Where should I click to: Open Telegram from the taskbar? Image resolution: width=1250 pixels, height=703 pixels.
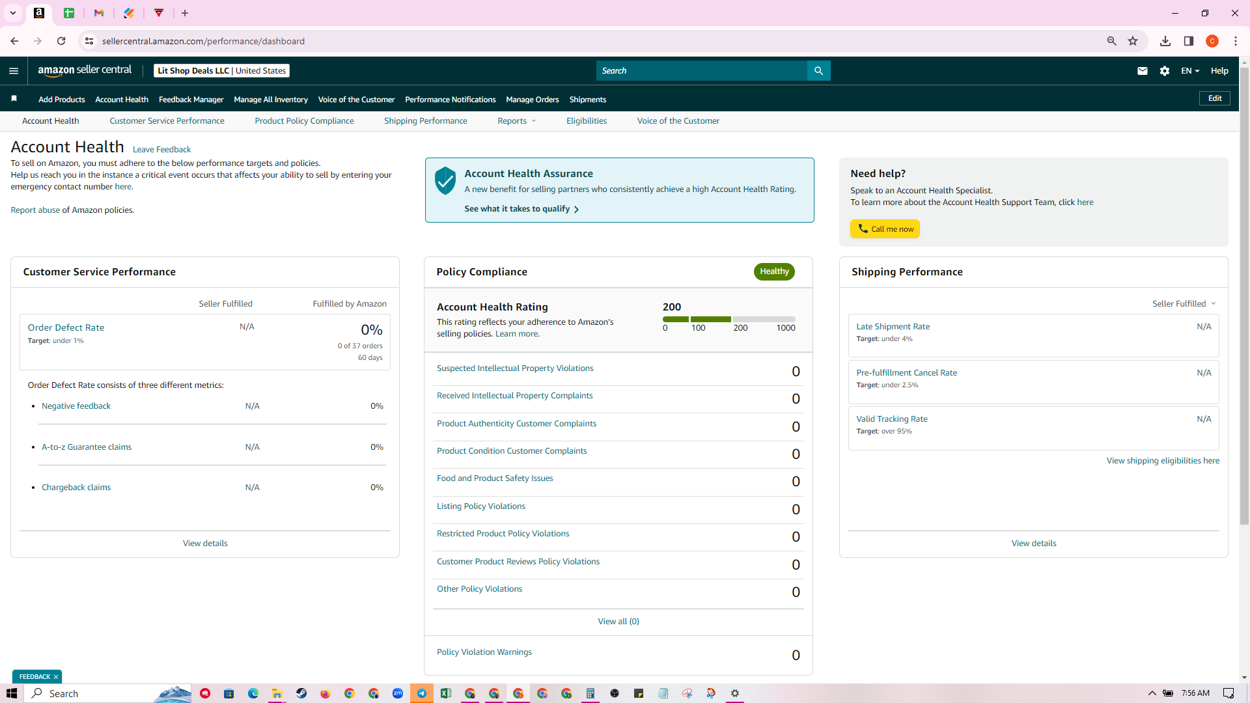pos(422,693)
